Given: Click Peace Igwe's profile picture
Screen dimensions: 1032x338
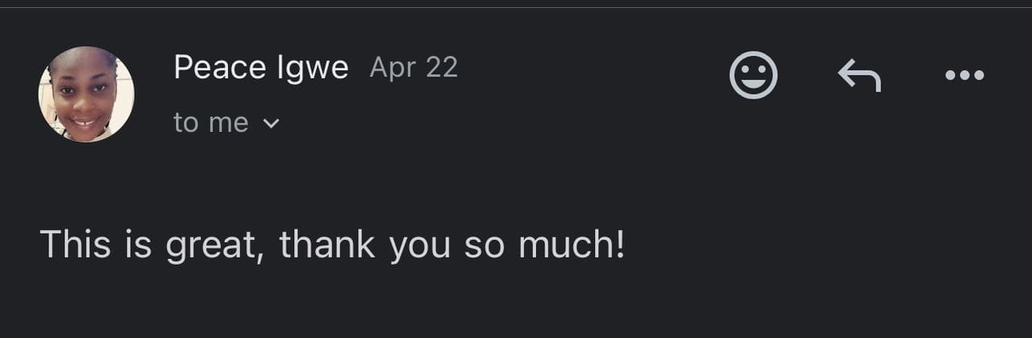Looking at the screenshot, I should click(86, 94).
